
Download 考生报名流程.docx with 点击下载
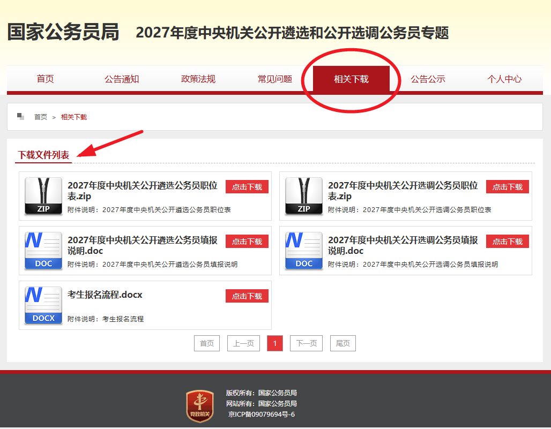[247, 296]
